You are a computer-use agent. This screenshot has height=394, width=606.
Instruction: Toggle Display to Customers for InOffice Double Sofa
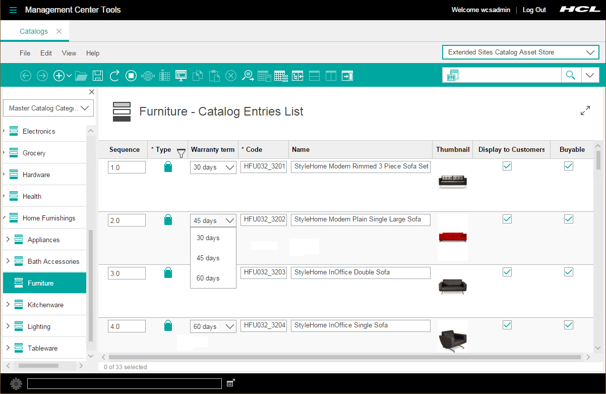tap(507, 272)
